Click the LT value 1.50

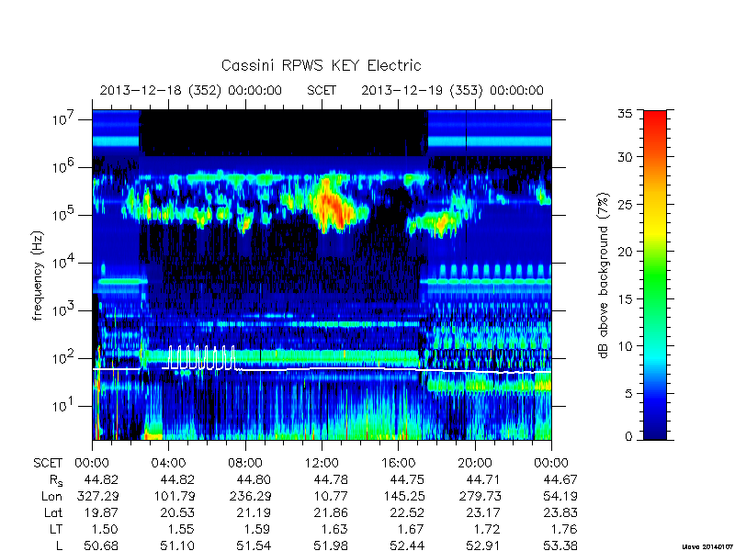coord(105,529)
